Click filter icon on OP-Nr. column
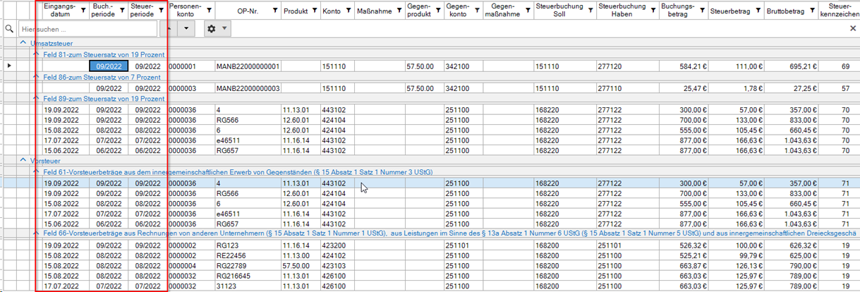The height and width of the screenshot is (292, 860). (274, 11)
